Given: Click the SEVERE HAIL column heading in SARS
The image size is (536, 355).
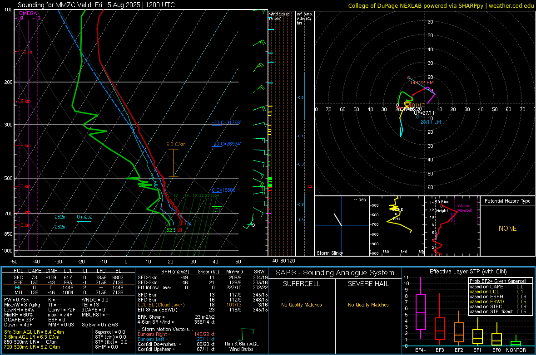Looking at the screenshot, I should pyautogui.click(x=368, y=284).
